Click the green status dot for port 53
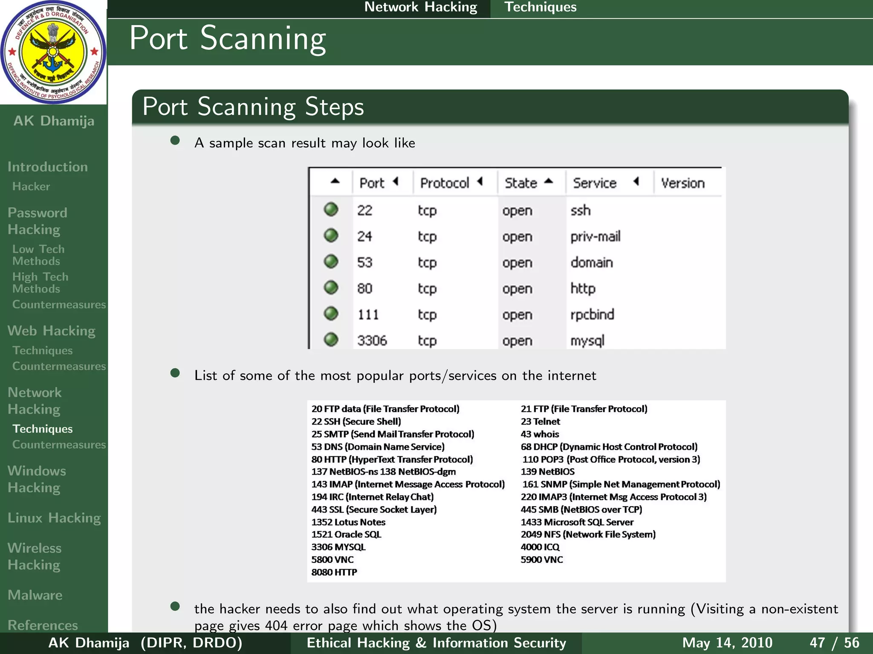The image size is (873, 654). click(x=331, y=261)
